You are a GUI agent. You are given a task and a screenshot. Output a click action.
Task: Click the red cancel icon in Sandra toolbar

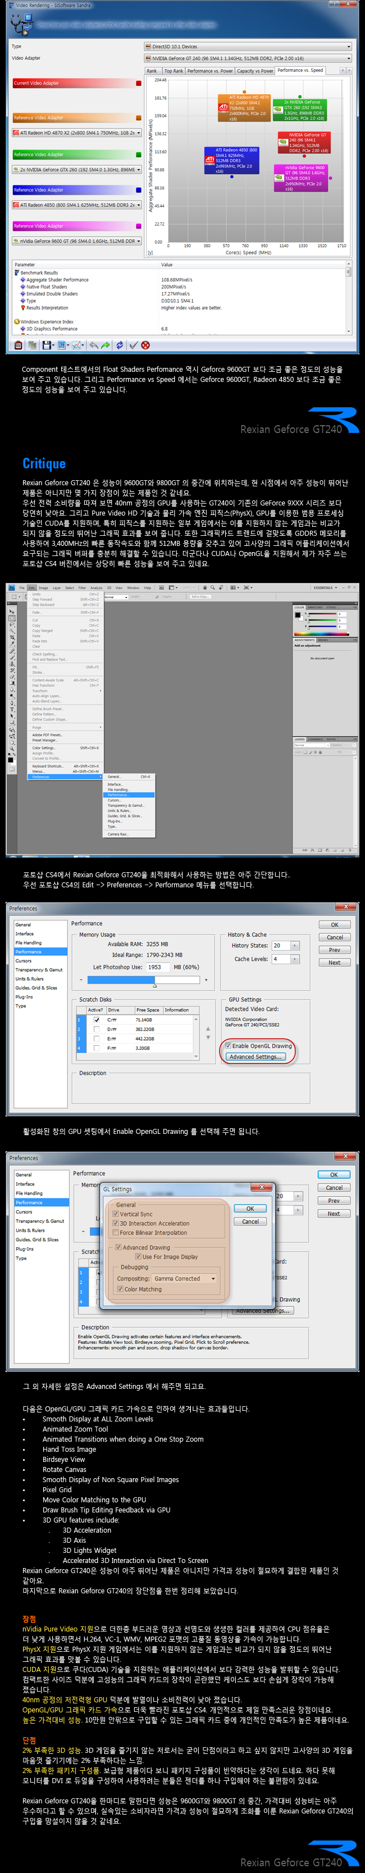click(145, 345)
